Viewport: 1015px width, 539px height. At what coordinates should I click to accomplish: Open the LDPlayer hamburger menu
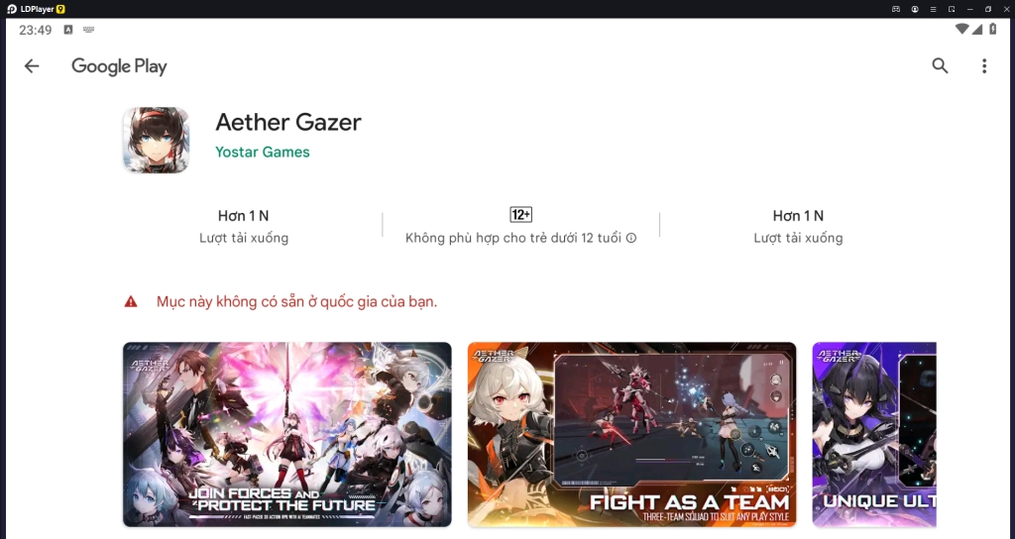[933, 9]
